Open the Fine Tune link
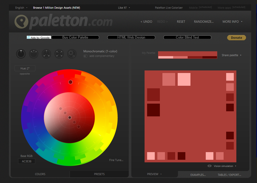Viewport: 257px width, 183px height. tap(116, 160)
